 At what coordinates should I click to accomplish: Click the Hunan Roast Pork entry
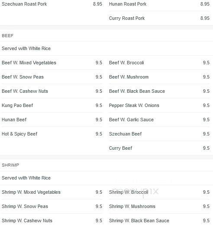click(128, 4)
